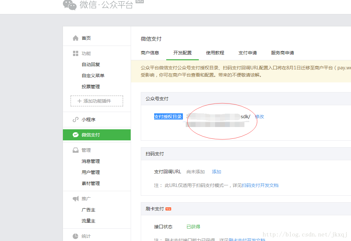Open 用户管理 in the sidebar

click(x=91, y=172)
